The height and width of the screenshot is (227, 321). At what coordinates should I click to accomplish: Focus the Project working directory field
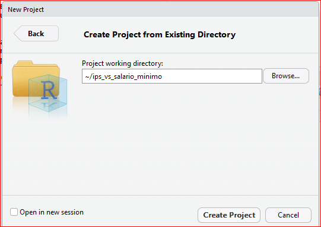pos(172,76)
